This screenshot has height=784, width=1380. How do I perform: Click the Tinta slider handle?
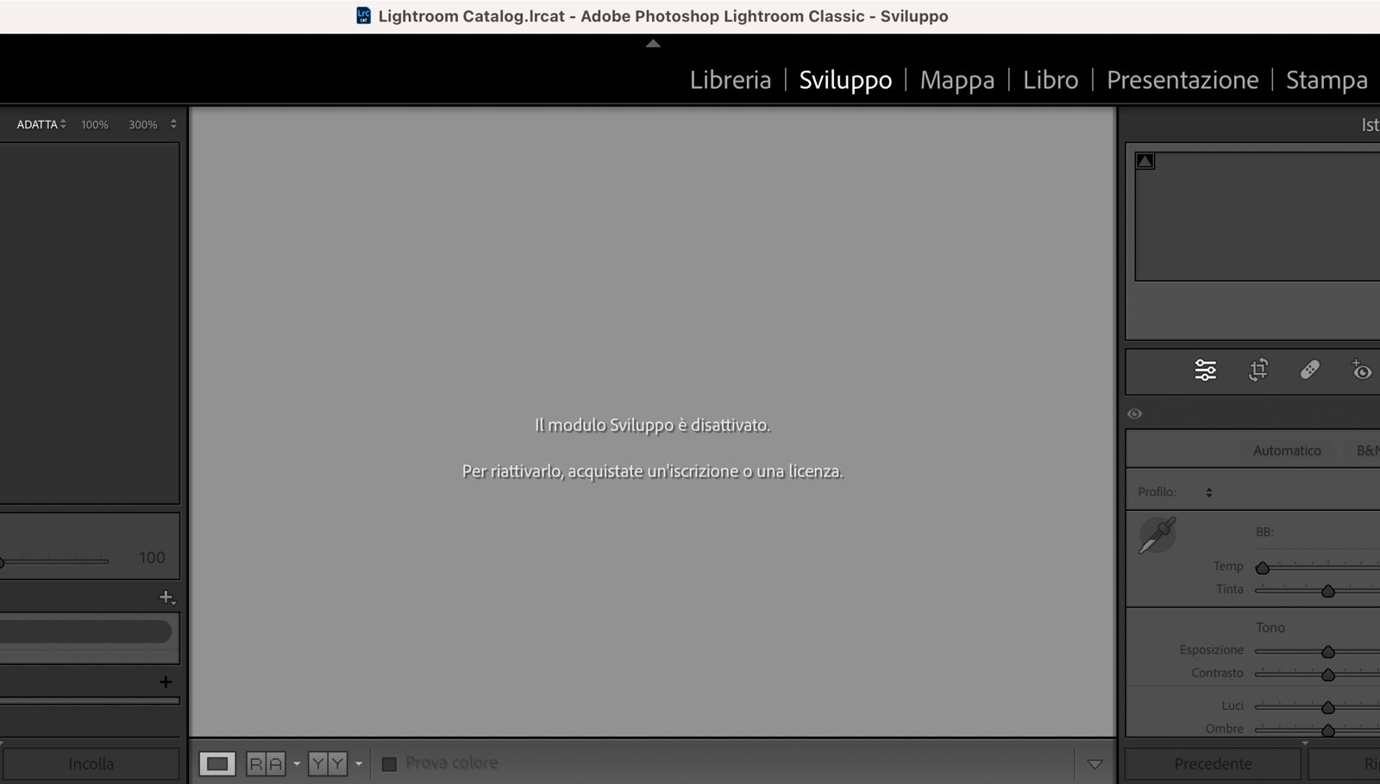(x=1328, y=591)
